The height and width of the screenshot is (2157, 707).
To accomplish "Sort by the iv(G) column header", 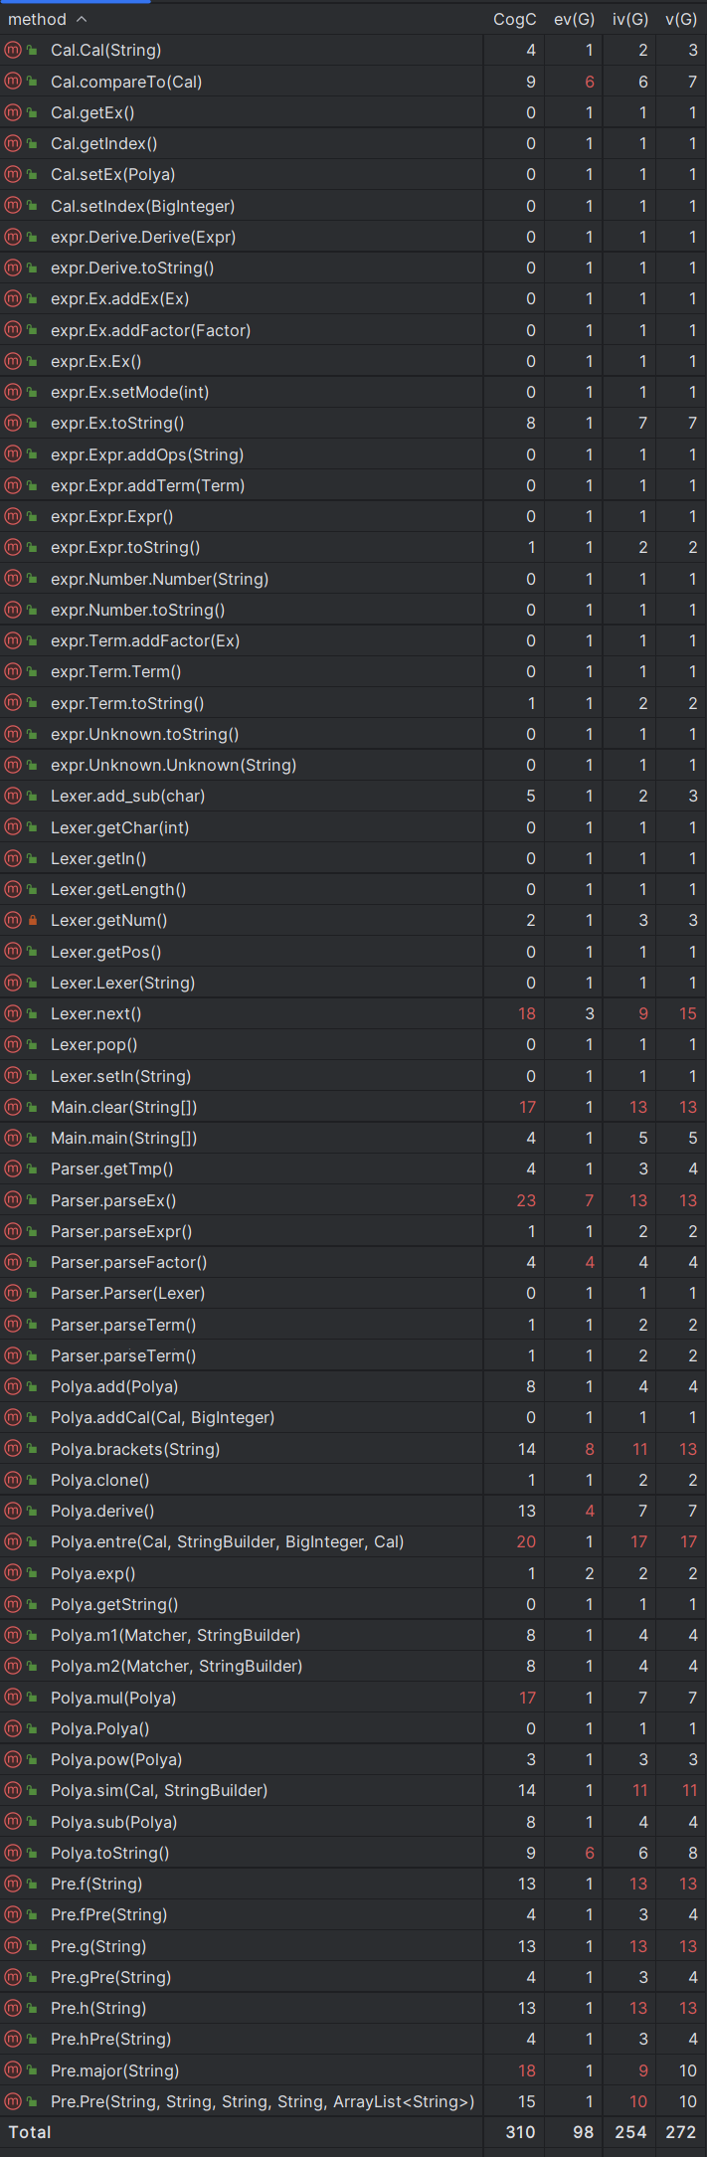I will (630, 19).
